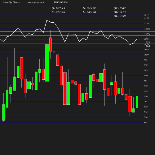The width and height of the screenshot is (155, 155).
Task: Click the "OC: 7.02" reading
Action: (x=120, y=8)
